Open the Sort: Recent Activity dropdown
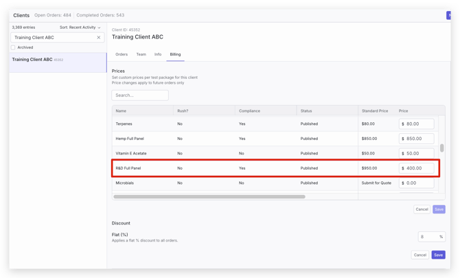The height and width of the screenshot is (278, 460). 80,27
